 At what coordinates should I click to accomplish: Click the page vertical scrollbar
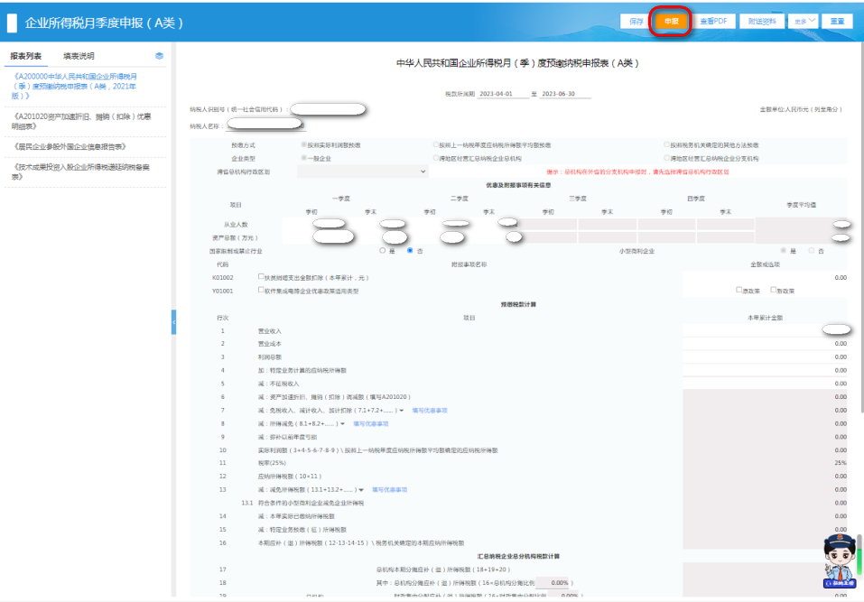862,228
